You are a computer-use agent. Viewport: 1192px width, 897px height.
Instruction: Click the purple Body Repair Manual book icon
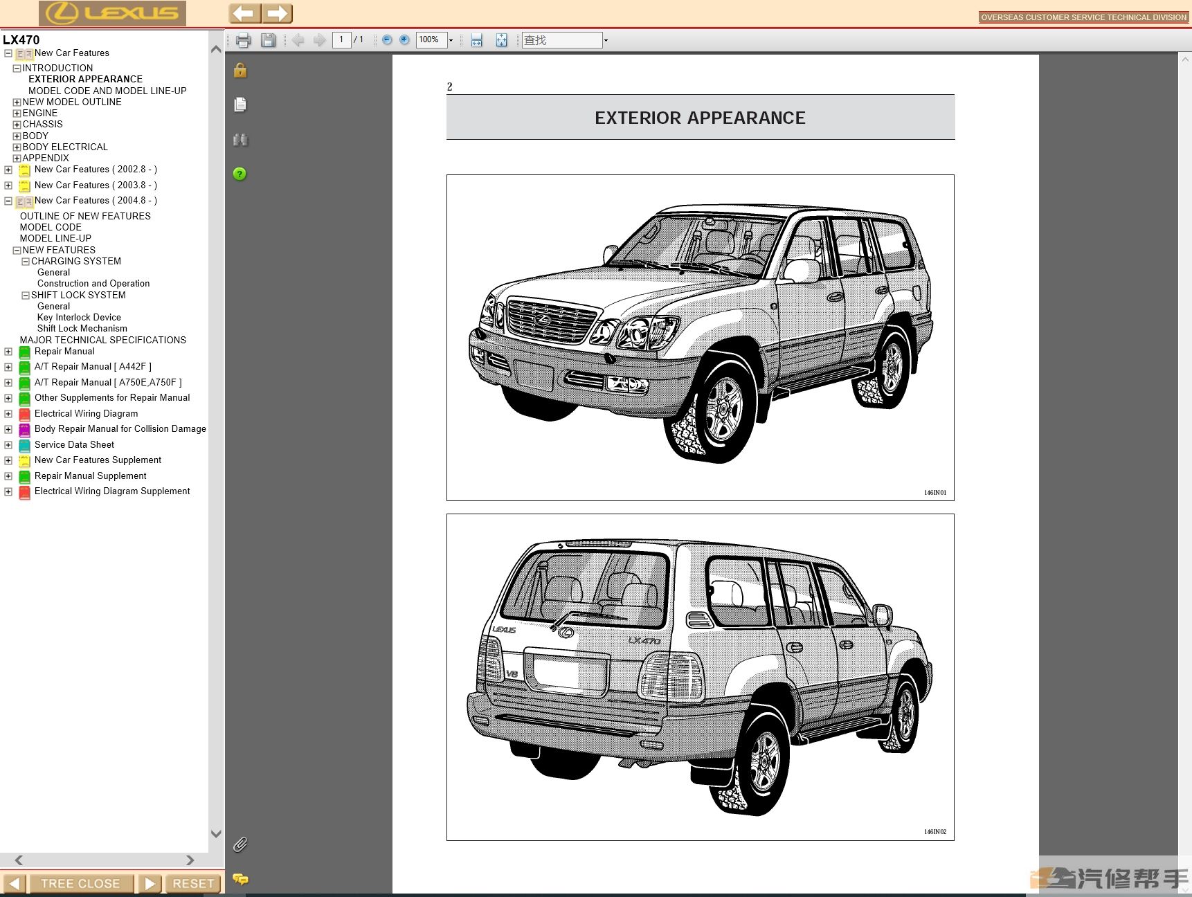pos(24,430)
